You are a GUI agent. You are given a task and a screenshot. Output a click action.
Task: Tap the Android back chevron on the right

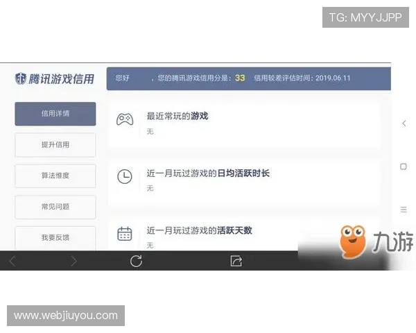(x=404, y=123)
